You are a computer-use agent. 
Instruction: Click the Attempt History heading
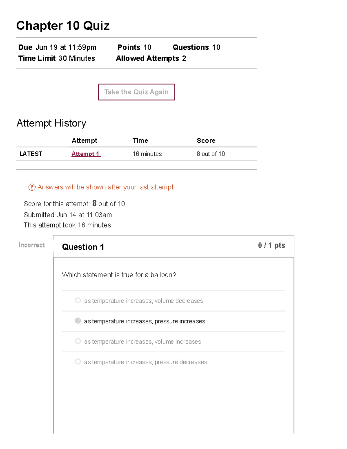(51, 123)
